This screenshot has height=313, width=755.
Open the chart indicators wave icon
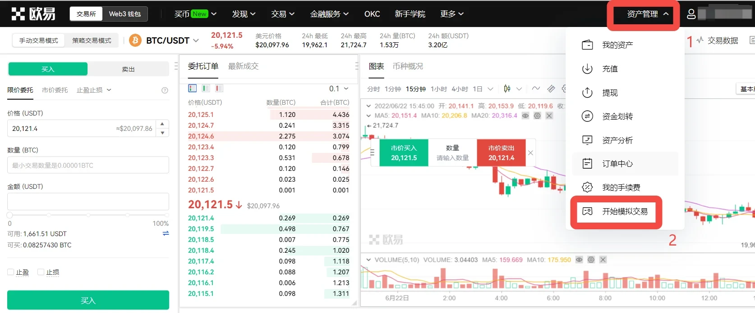[536, 89]
